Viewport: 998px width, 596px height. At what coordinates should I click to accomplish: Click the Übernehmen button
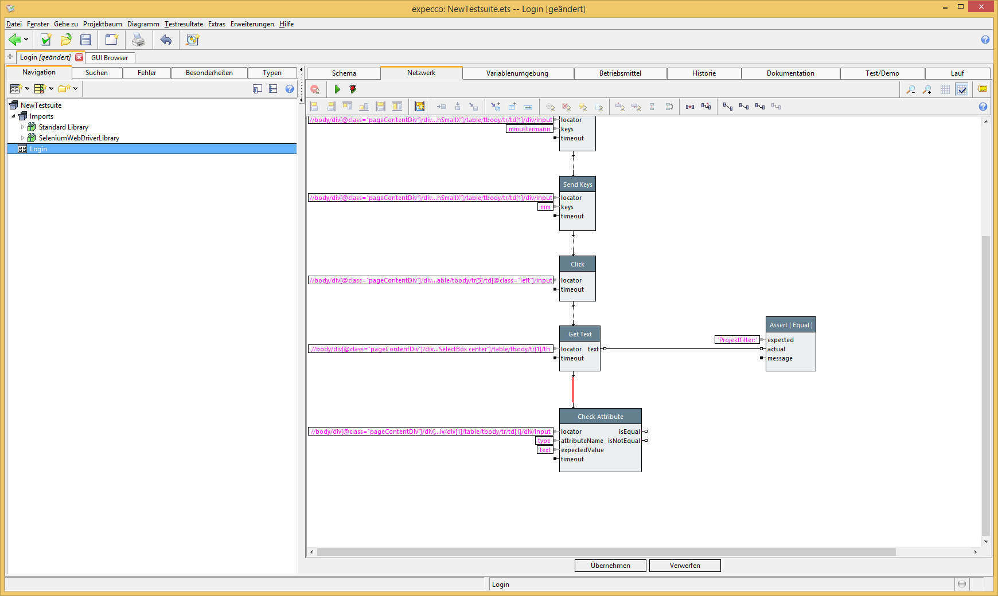click(x=610, y=566)
